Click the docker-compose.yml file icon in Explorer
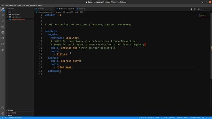 coord(10,19)
